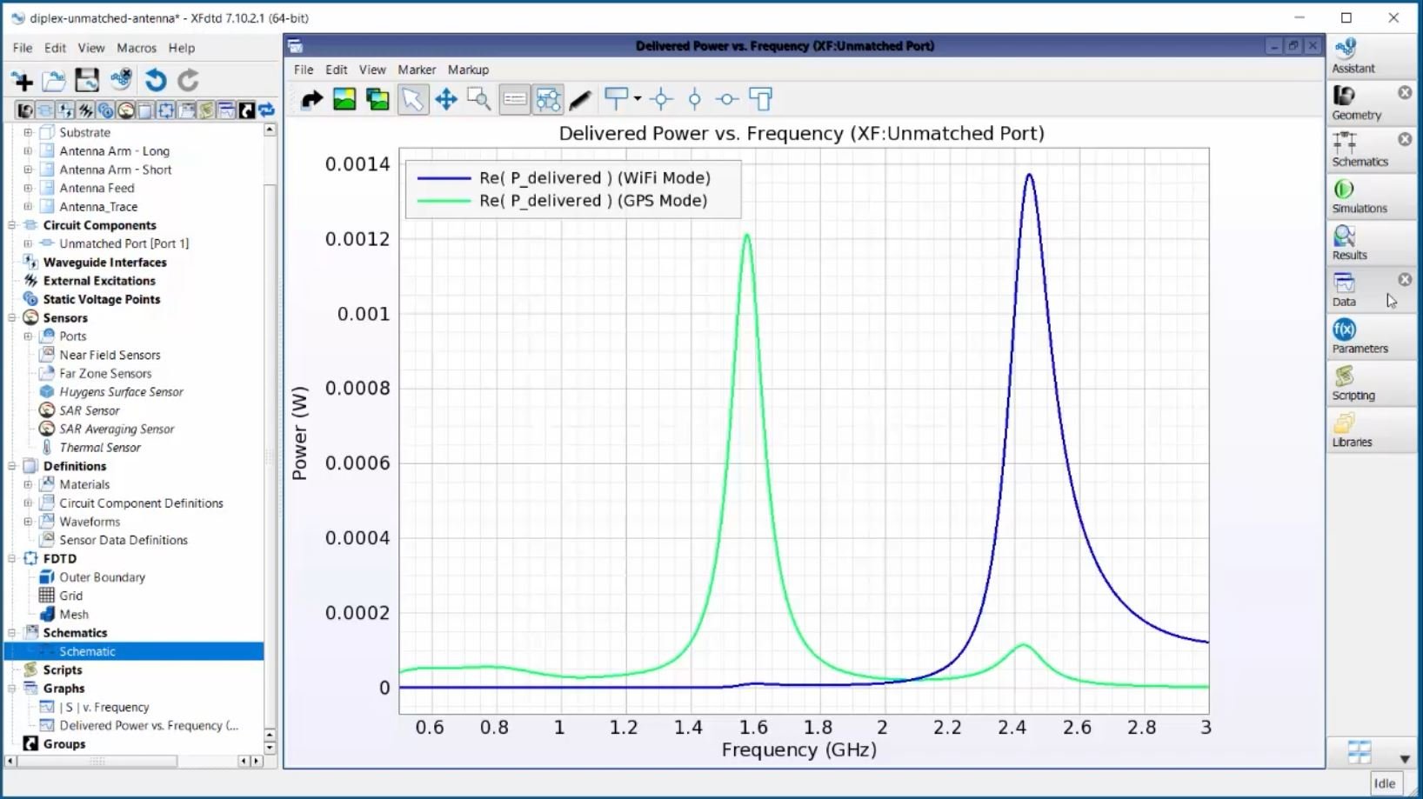This screenshot has height=799, width=1423.
Task: Click the Save project icon in the toolbar
Action: click(87, 80)
